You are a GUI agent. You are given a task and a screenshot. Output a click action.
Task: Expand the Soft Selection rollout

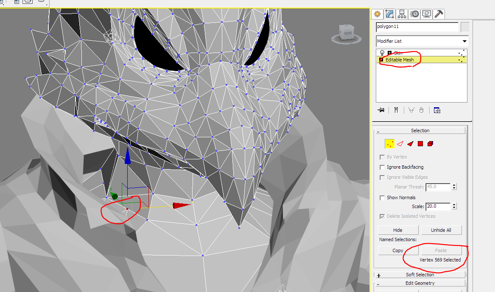click(419, 275)
